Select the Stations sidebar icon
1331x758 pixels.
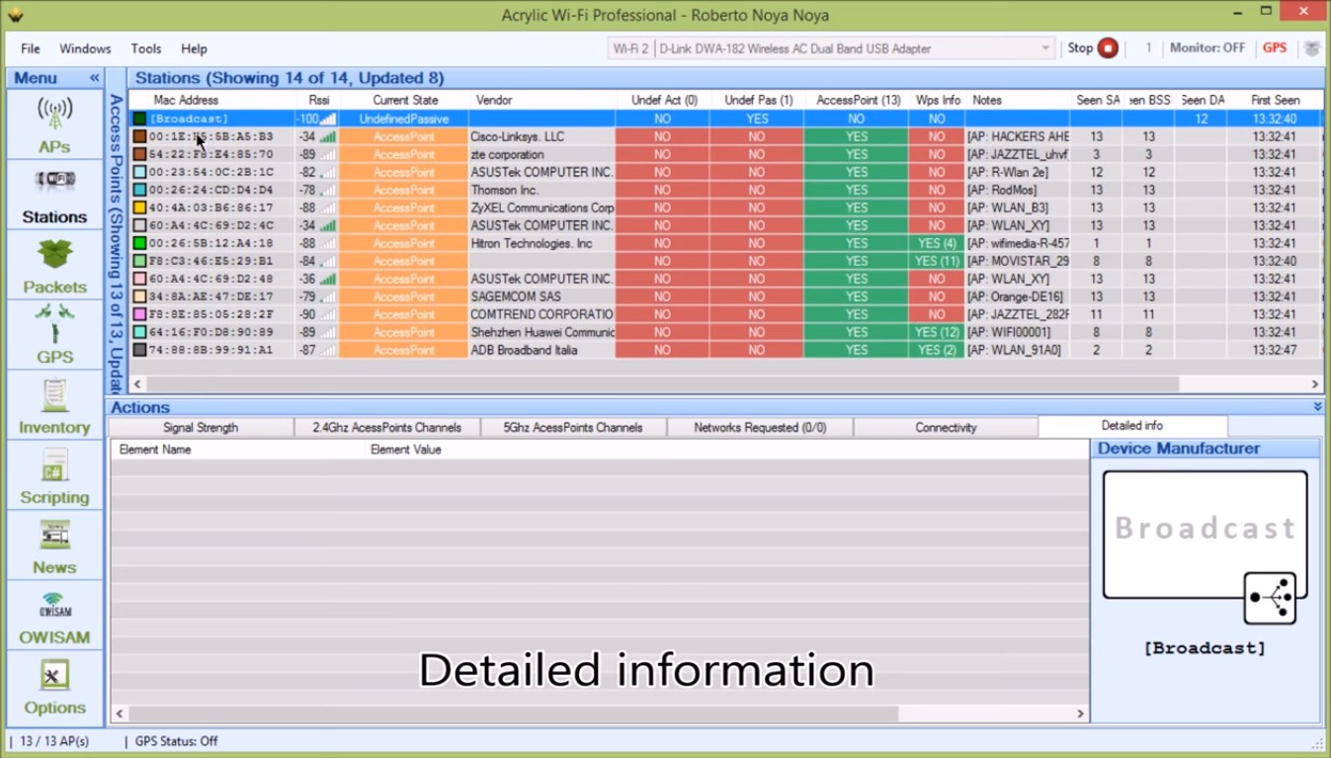click(54, 182)
